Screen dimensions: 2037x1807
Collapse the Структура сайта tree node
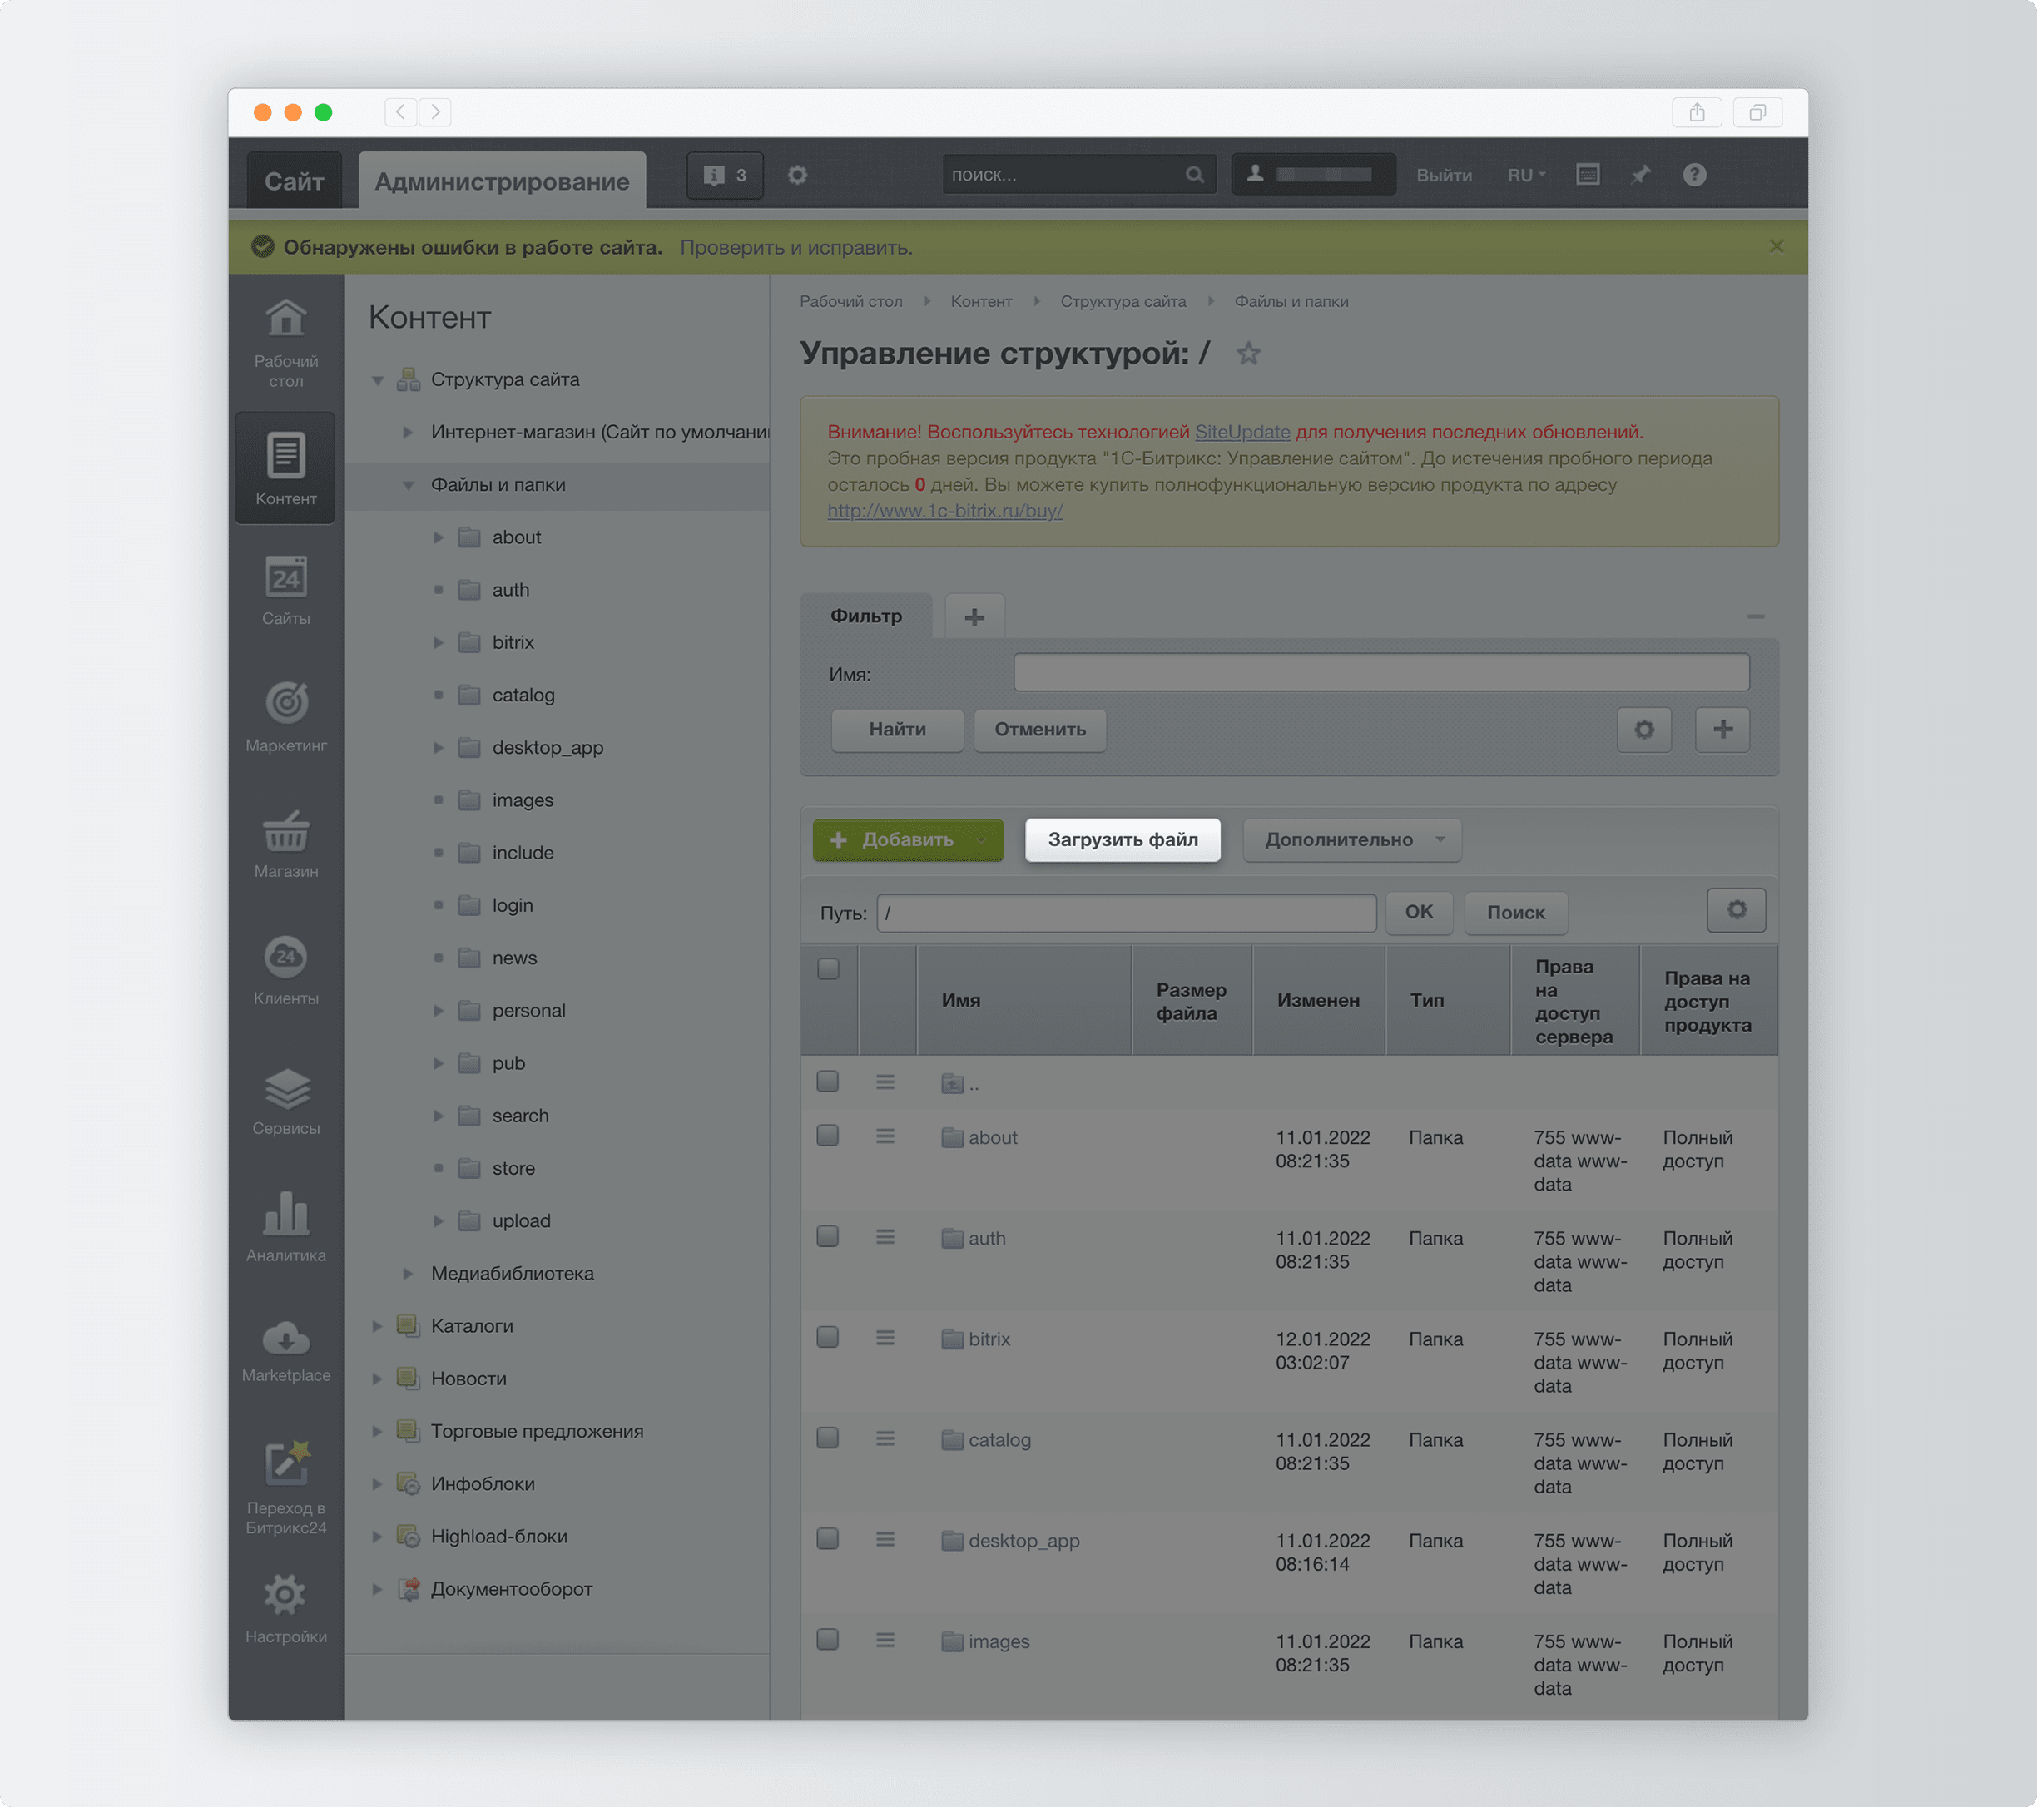tap(378, 380)
